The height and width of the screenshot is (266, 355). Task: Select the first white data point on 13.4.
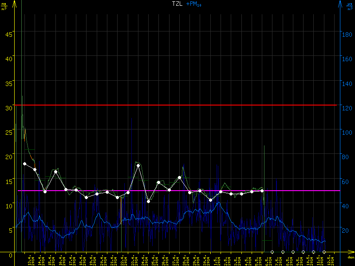pyautogui.click(x=25, y=164)
